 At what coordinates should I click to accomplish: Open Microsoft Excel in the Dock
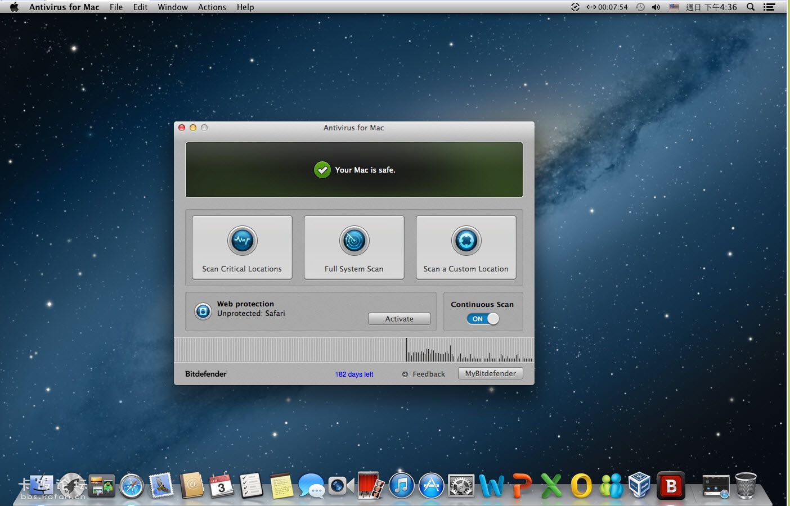[x=551, y=485]
